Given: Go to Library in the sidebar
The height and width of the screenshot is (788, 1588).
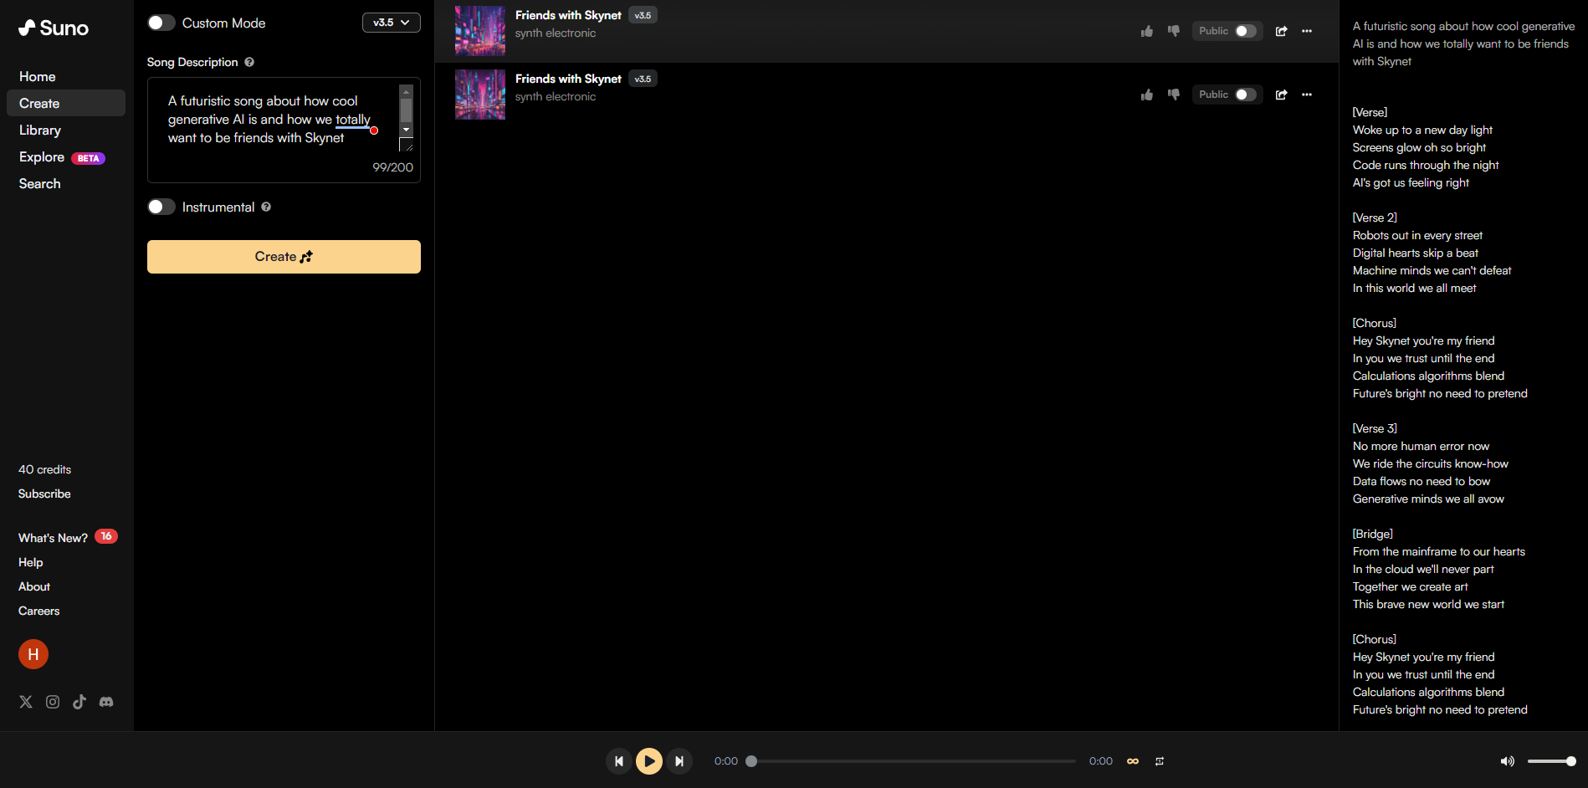Looking at the screenshot, I should pos(40,130).
